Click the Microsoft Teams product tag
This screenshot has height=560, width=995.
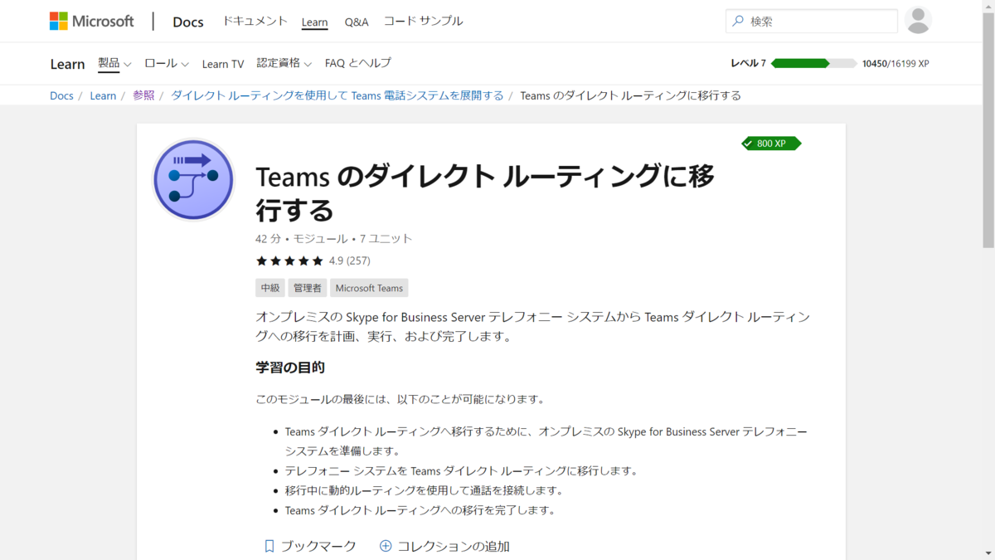pyautogui.click(x=369, y=288)
